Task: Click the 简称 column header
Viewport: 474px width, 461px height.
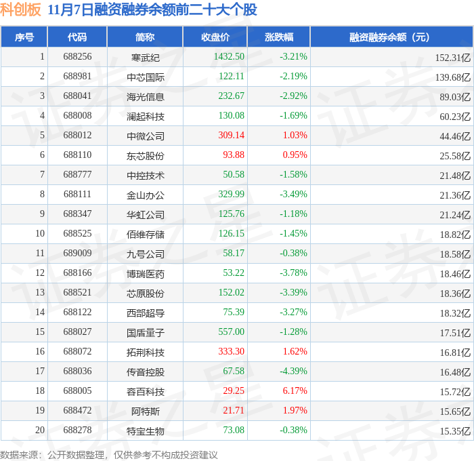Action: (x=145, y=37)
